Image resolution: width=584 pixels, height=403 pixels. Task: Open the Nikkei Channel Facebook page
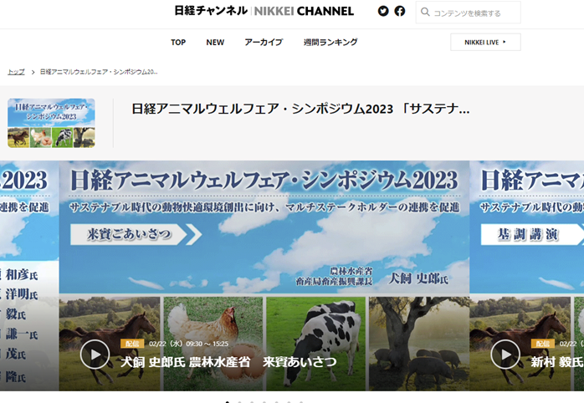tap(400, 11)
